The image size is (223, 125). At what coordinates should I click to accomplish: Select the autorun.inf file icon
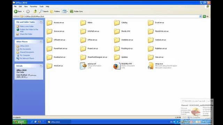(x=83, y=66)
